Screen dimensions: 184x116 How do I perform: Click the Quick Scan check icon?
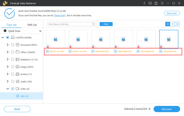click(x=5, y=31)
